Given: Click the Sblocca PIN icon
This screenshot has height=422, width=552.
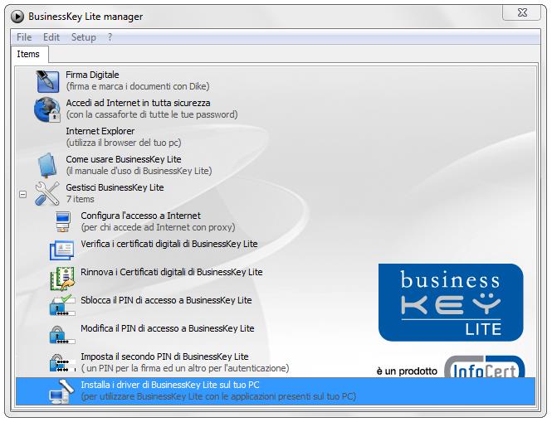Looking at the screenshot, I should click(x=62, y=306).
